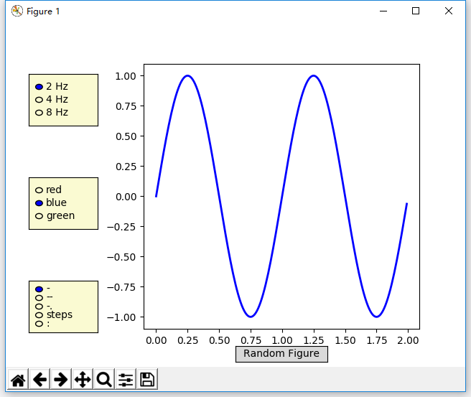Image resolution: width=471 pixels, height=397 pixels.
Task: Select the solid '-' line style
Action: pyautogui.click(x=39, y=289)
